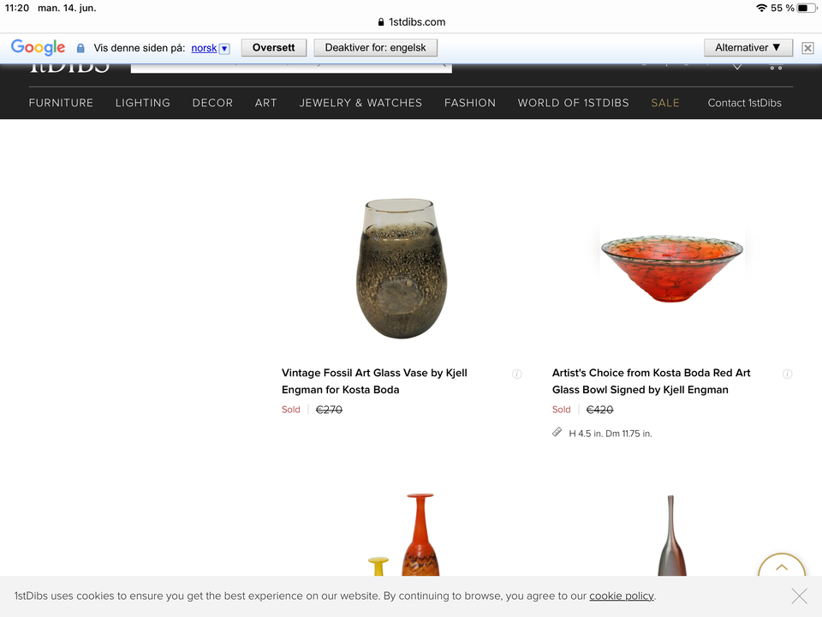This screenshot has width=822, height=617.
Task: Click the €420 struck-through price
Action: pyautogui.click(x=599, y=410)
